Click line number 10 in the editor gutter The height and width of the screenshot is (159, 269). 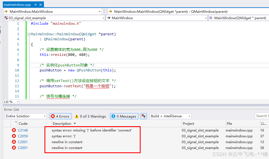(17, 70)
